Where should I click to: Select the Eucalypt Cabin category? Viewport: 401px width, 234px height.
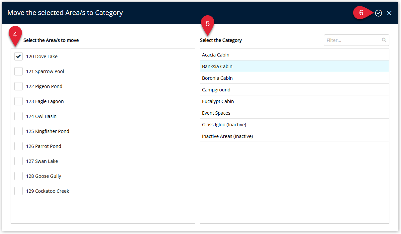(294, 101)
